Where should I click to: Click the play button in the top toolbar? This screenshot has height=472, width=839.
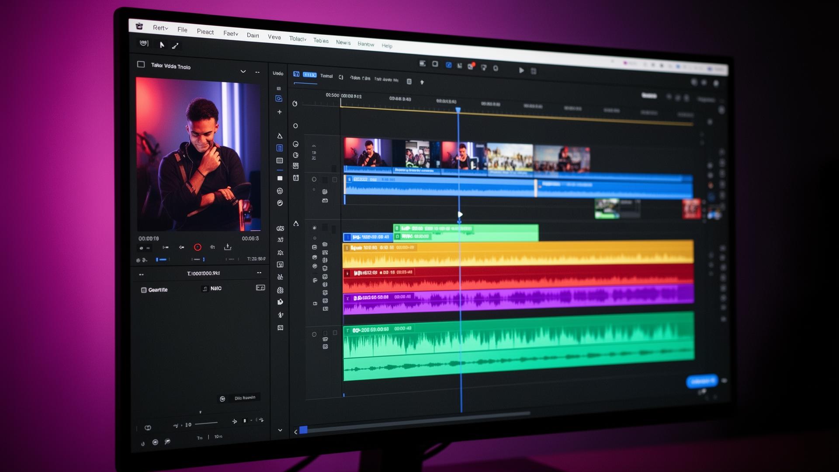pyautogui.click(x=521, y=70)
